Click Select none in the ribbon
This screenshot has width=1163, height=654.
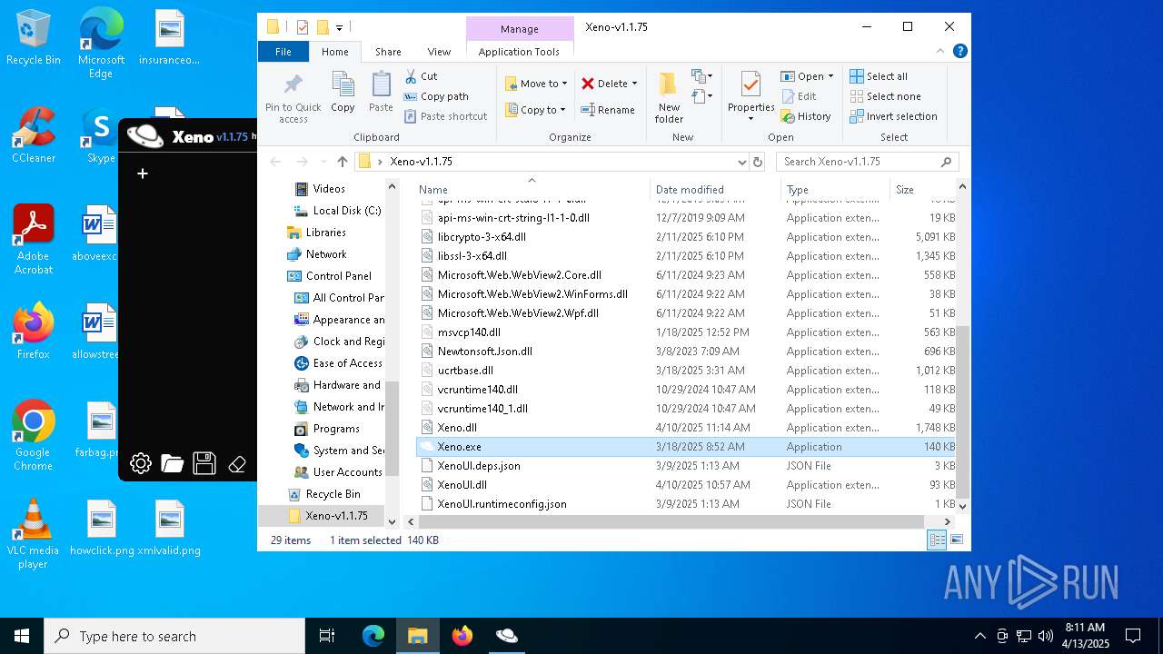pyautogui.click(x=885, y=96)
